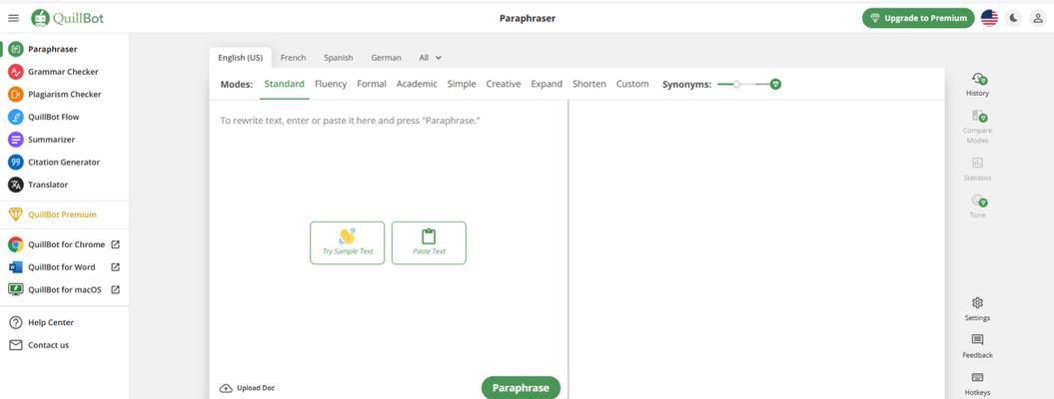The image size is (1054, 399).
Task: Select Simple mode
Action: coord(462,84)
